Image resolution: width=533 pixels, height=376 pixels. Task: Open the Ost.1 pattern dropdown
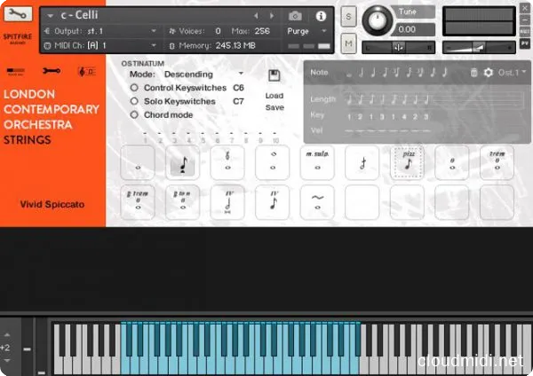pyautogui.click(x=511, y=72)
